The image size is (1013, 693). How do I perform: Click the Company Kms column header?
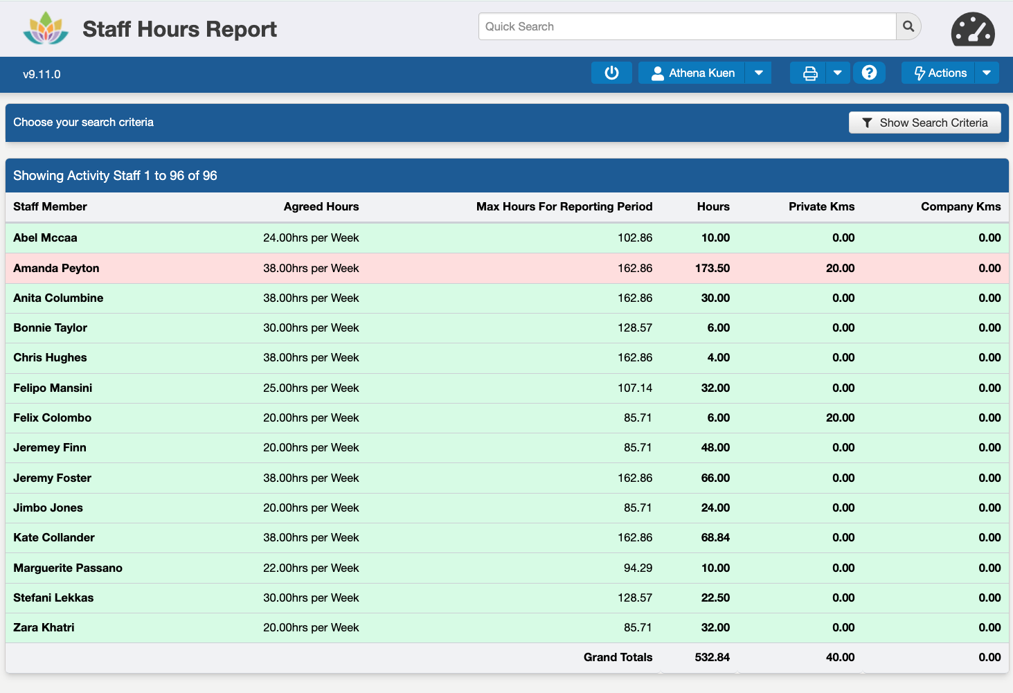pyautogui.click(x=960, y=206)
